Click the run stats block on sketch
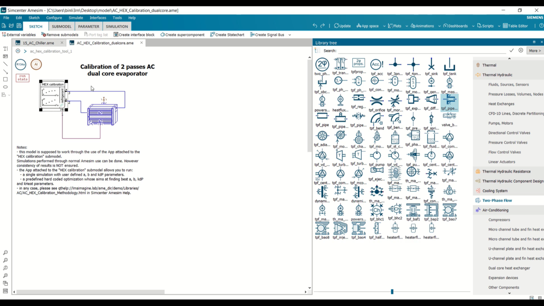 [x=23, y=78]
